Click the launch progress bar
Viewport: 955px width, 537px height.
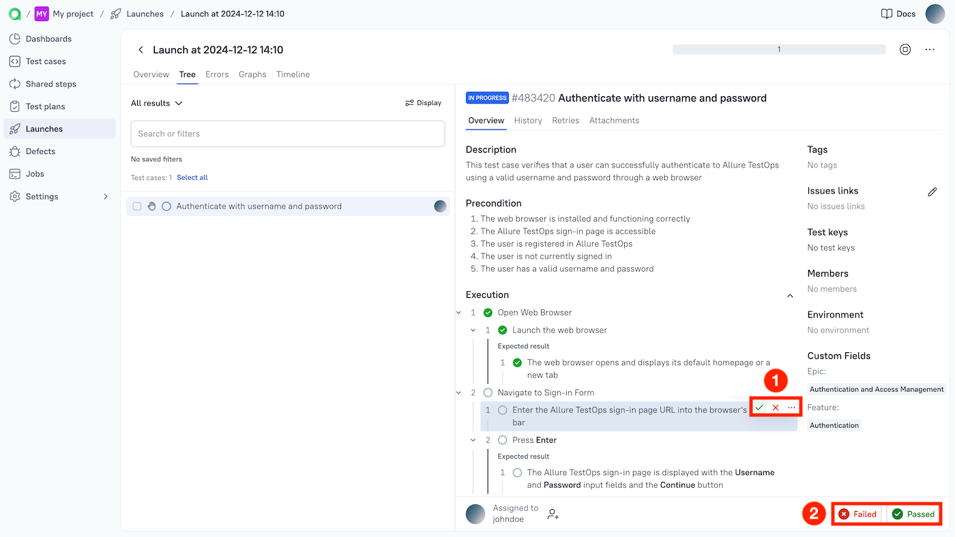[778, 50]
